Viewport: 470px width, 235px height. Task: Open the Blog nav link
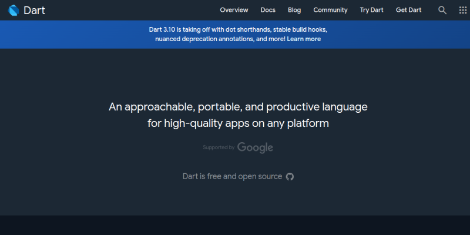(x=294, y=10)
